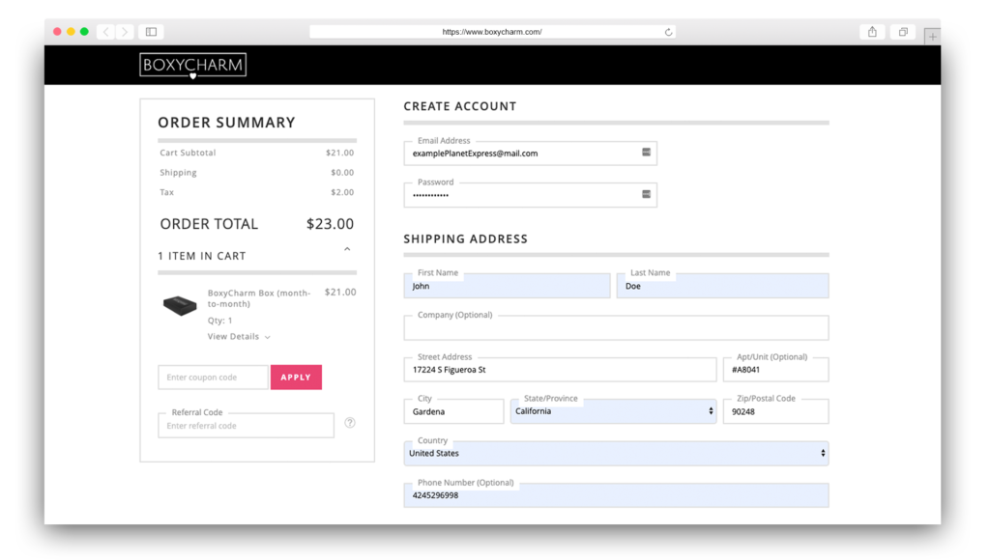Screen dimensions: 990x560
Task: Click the ORDER SUMMARY heading
Action: click(226, 123)
